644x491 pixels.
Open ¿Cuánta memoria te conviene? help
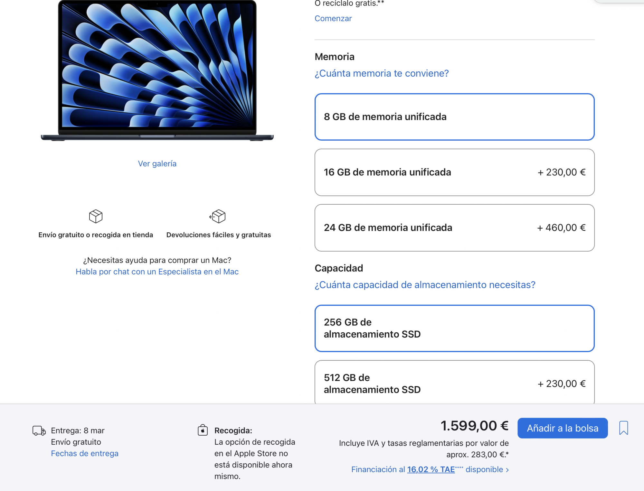pos(382,73)
